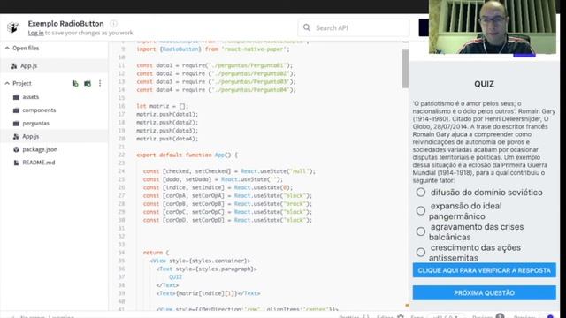
Task: Click the assets folder icon
Action: (16, 97)
